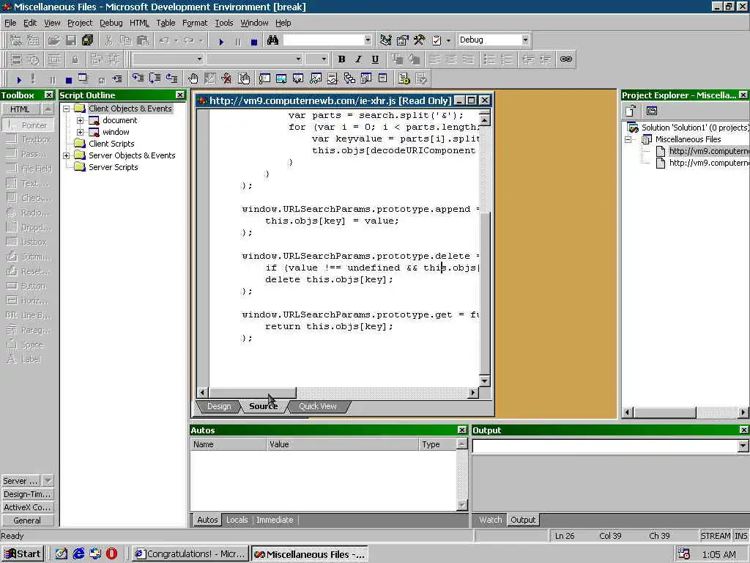The image size is (750, 563).
Task: Expand the document node in Script Outline
Action: [x=81, y=121]
